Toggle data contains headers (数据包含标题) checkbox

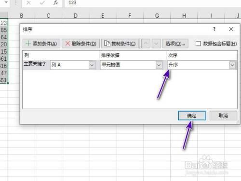tap(198, 43)
